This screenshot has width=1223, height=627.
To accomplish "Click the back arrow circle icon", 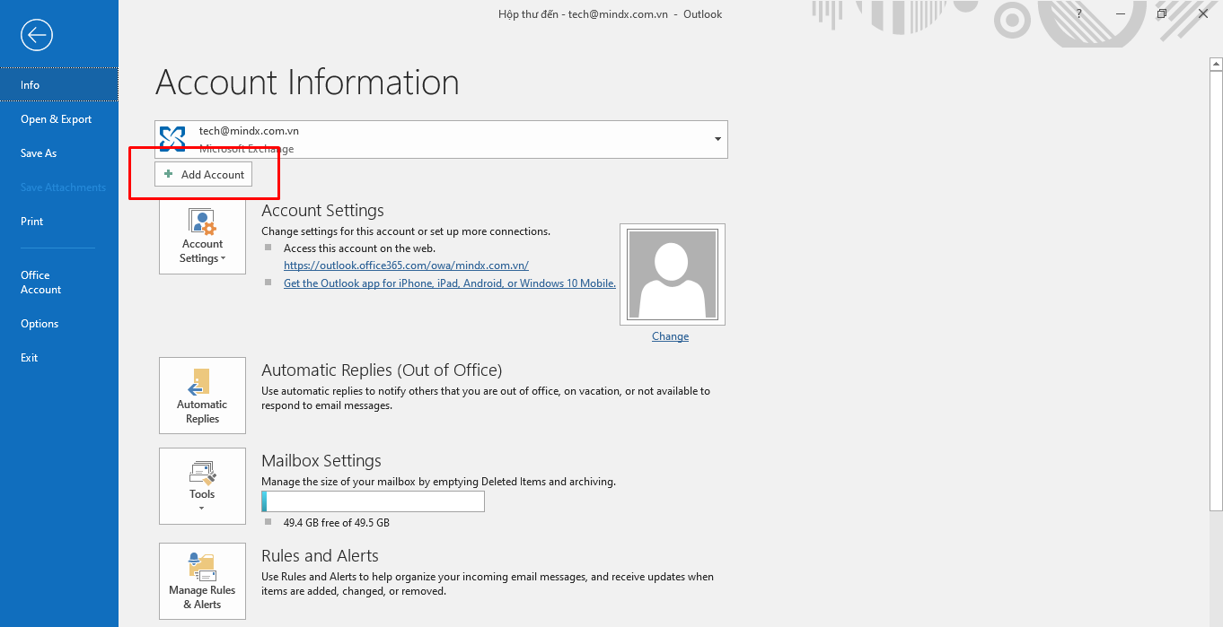I will coord(37,35).
